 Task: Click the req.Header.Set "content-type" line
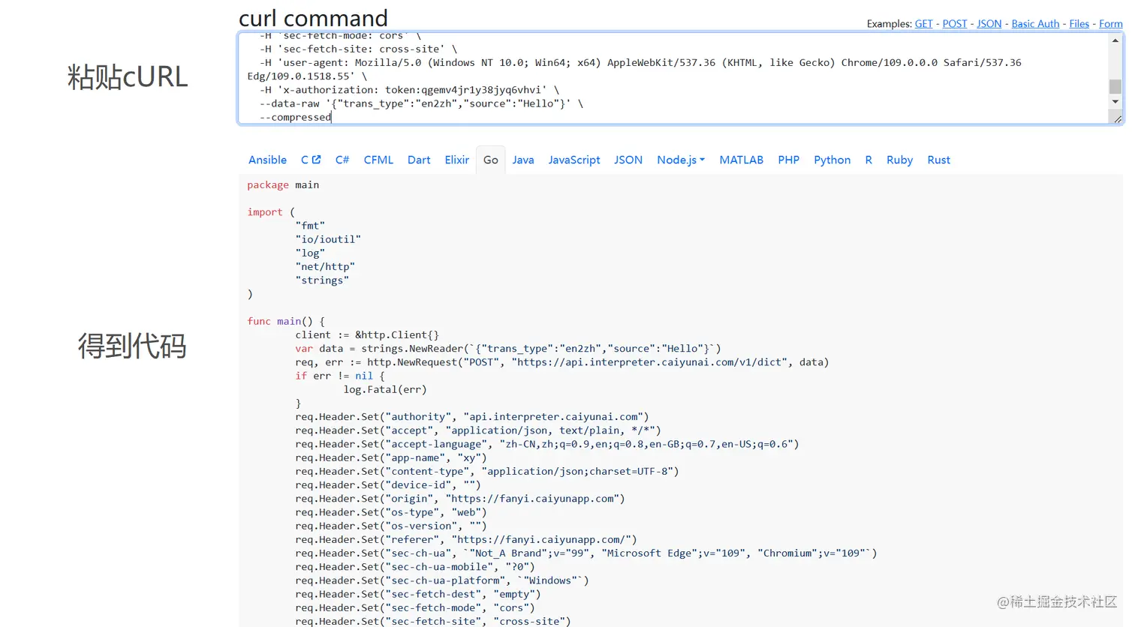pyautogui.click(x=487, y=471)
